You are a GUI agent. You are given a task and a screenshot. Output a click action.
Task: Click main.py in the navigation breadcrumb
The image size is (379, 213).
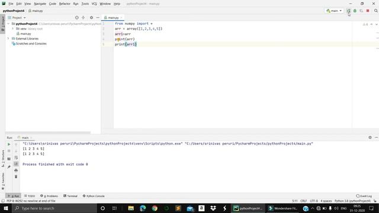click(36, 11)
